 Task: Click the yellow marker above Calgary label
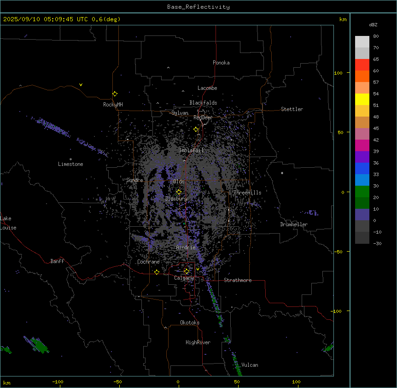coord(187,271)
